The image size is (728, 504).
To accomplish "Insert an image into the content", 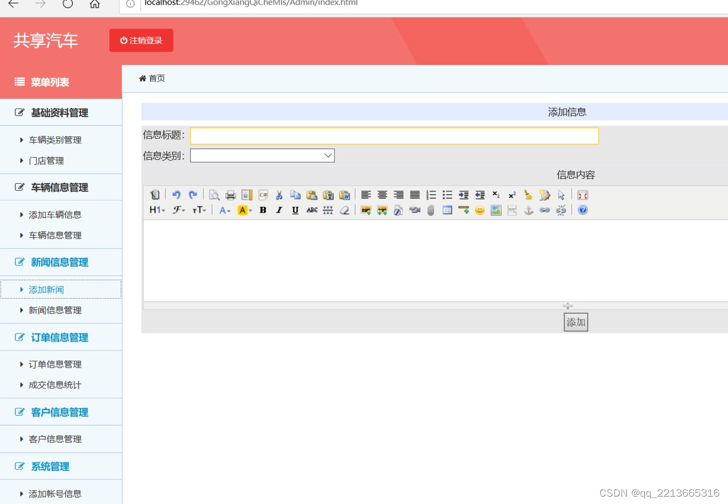I will coord(366,210).
